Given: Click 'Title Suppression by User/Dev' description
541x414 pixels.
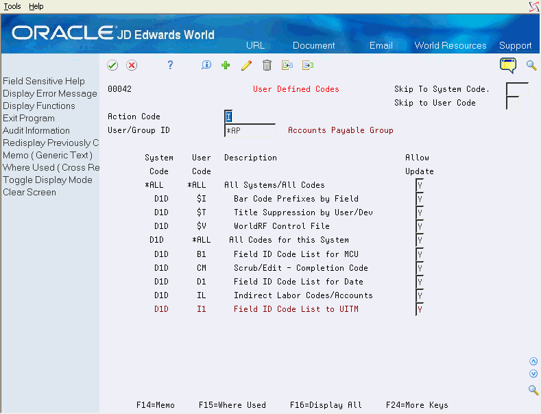Looking at the screenshot, I should pos(303,212).
